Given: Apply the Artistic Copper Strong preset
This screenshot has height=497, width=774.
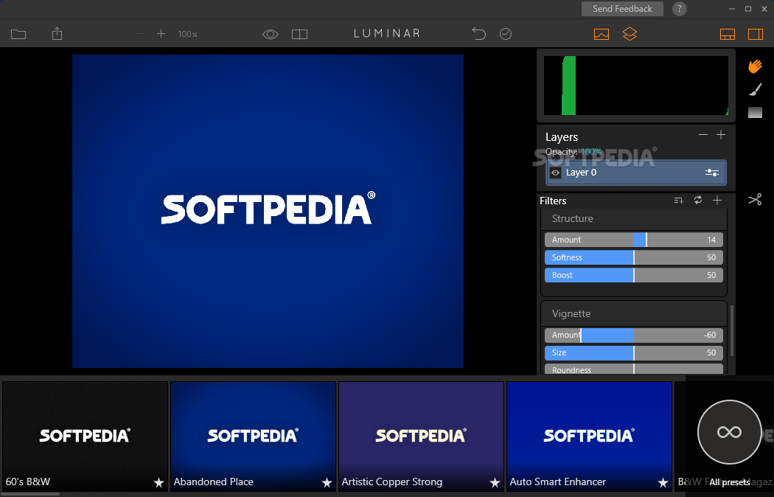Looking at the screenshot, I should click(x=421, y=437).
